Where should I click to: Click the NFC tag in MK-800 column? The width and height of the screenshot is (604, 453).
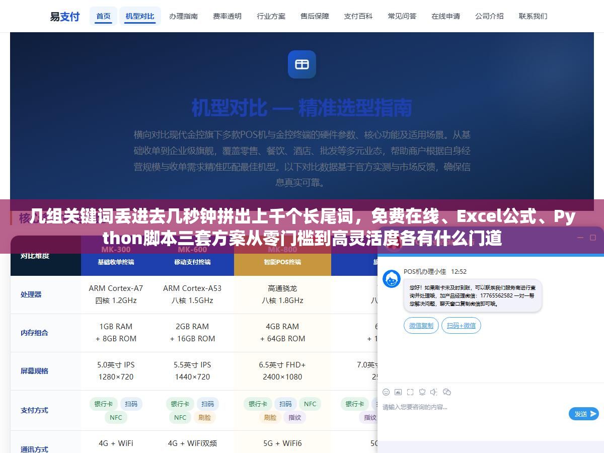click(x=310, y=404)
